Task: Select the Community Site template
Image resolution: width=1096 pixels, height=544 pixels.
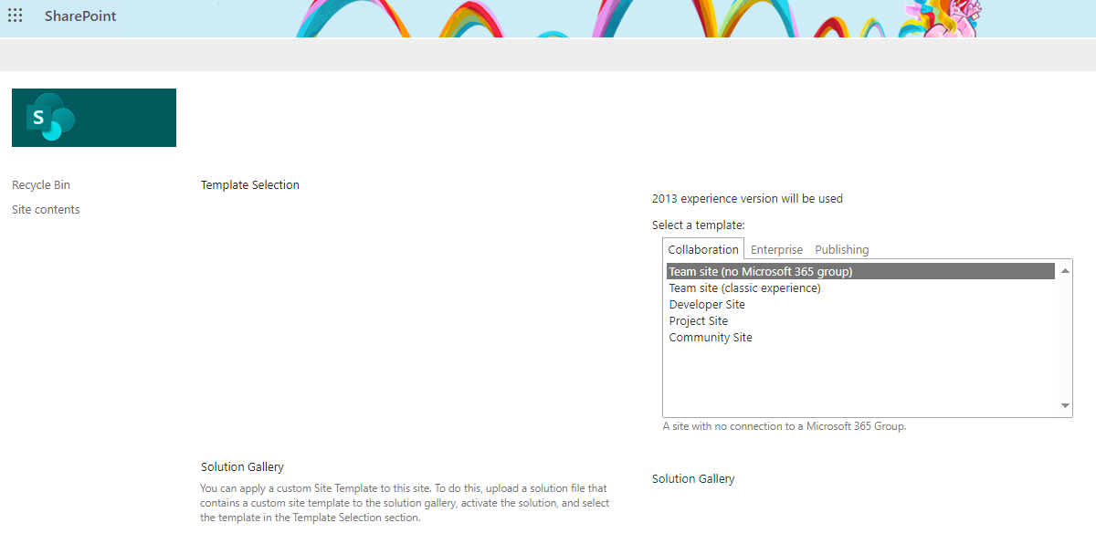Action: tap(711, 337)
